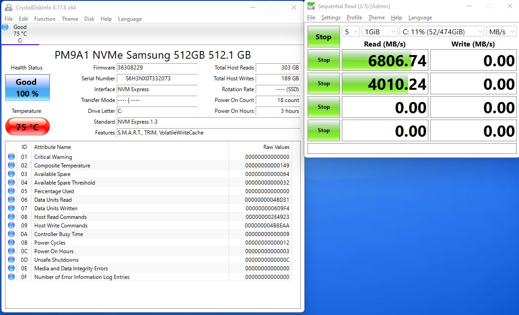Click the status orb beside Critical Warning

pos(11,157)
